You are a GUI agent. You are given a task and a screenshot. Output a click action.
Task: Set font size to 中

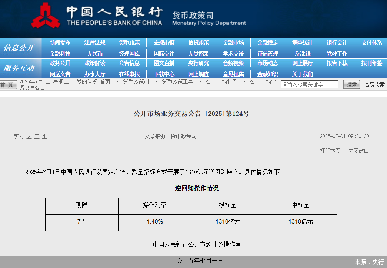tap(37, 137)
